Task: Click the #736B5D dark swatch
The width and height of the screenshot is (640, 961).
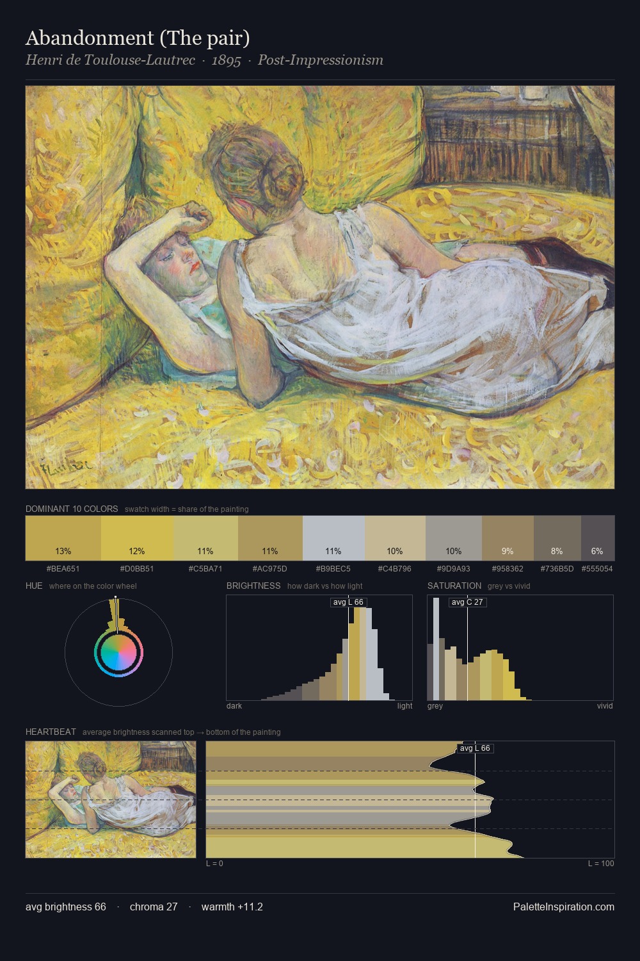Action: (557, 538)
